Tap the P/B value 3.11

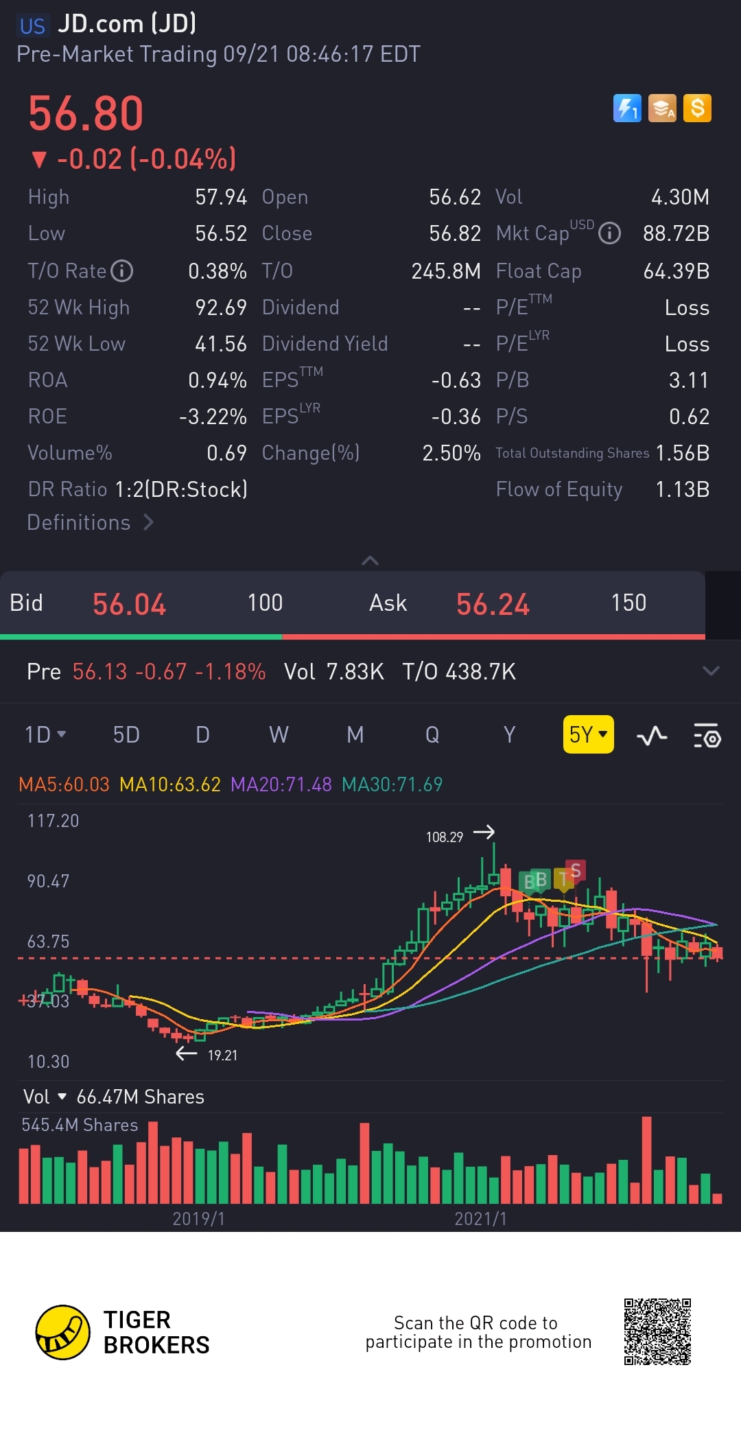pyautogui.click(x=689, y=380)
